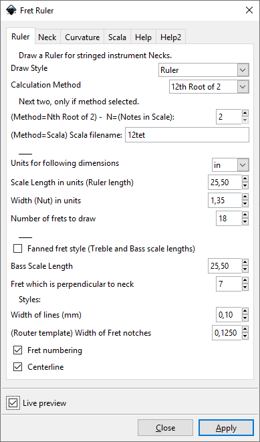Enable Fanned fret style checkbox
Viewport: 260px width, 442px height.
coord(18,249)
